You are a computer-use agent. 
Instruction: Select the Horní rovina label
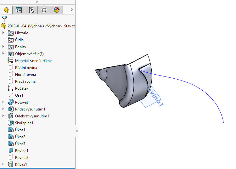[25, 75]
